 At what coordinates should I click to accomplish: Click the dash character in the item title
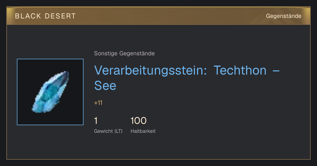pos(276,70)
